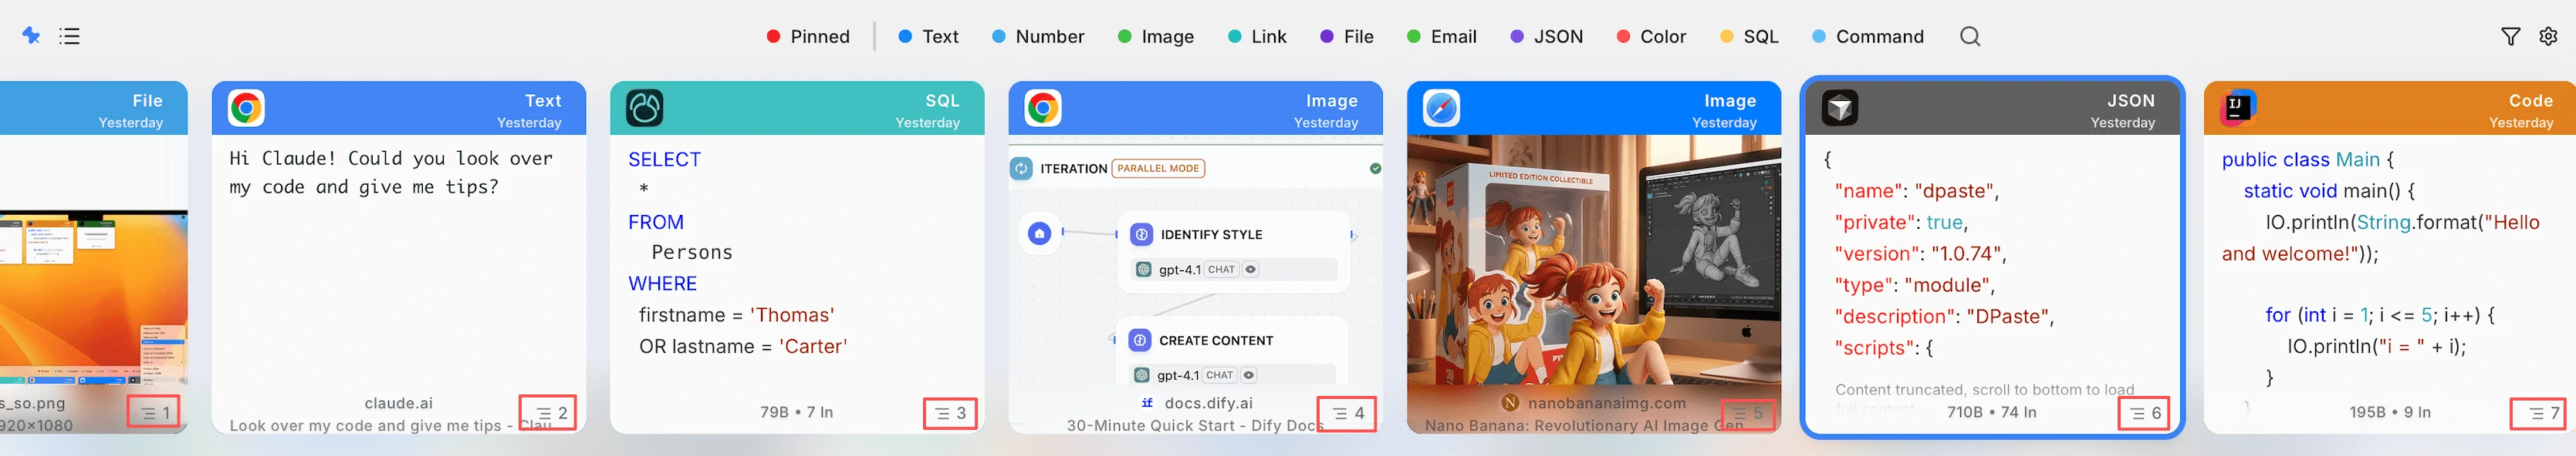Image resolution: width=2576 pixels, height=456 pixels.
Task: Select the Pinned filter tab
Action: [x=808, y=37]
